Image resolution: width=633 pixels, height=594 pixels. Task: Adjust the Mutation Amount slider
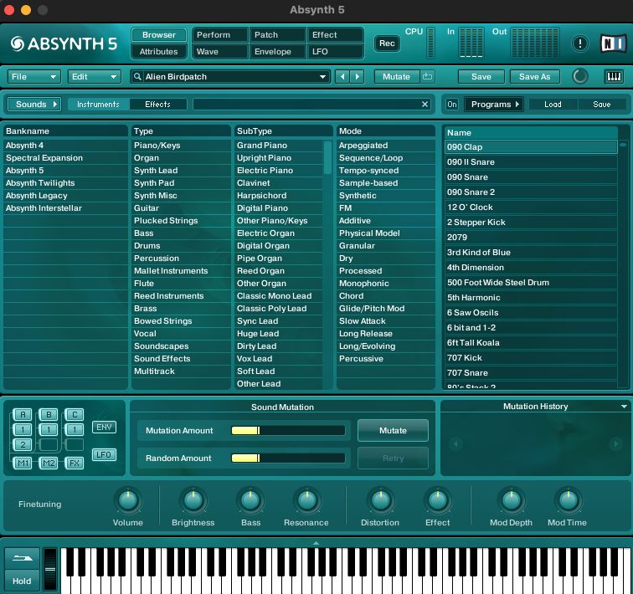point(287,431)
